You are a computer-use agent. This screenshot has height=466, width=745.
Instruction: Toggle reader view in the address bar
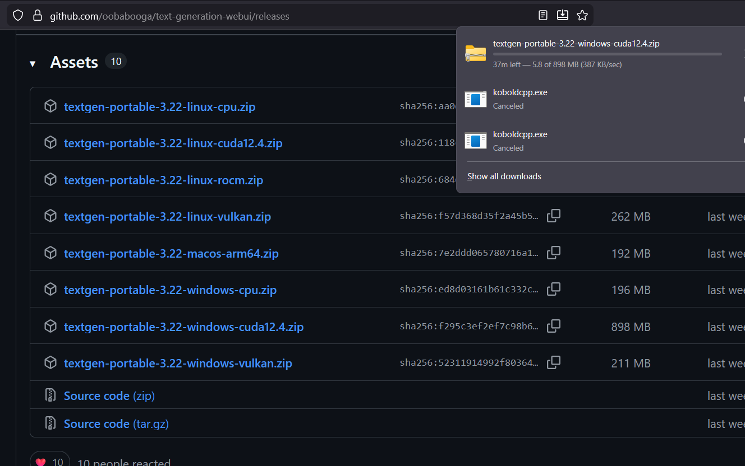(542, 15)
